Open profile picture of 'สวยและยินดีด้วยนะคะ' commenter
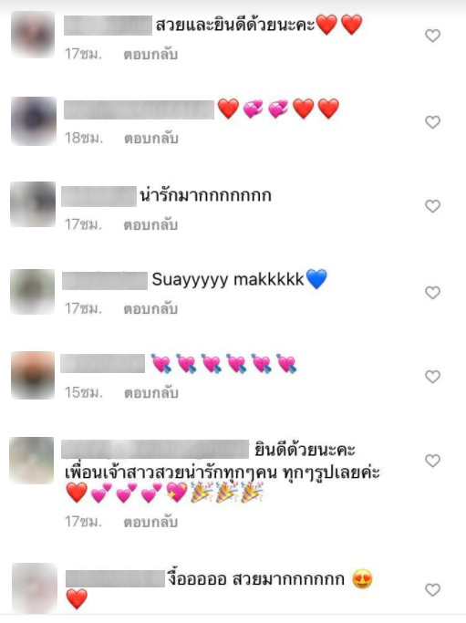The height and width of the screenshot is (623, 466). pos(33,35)
